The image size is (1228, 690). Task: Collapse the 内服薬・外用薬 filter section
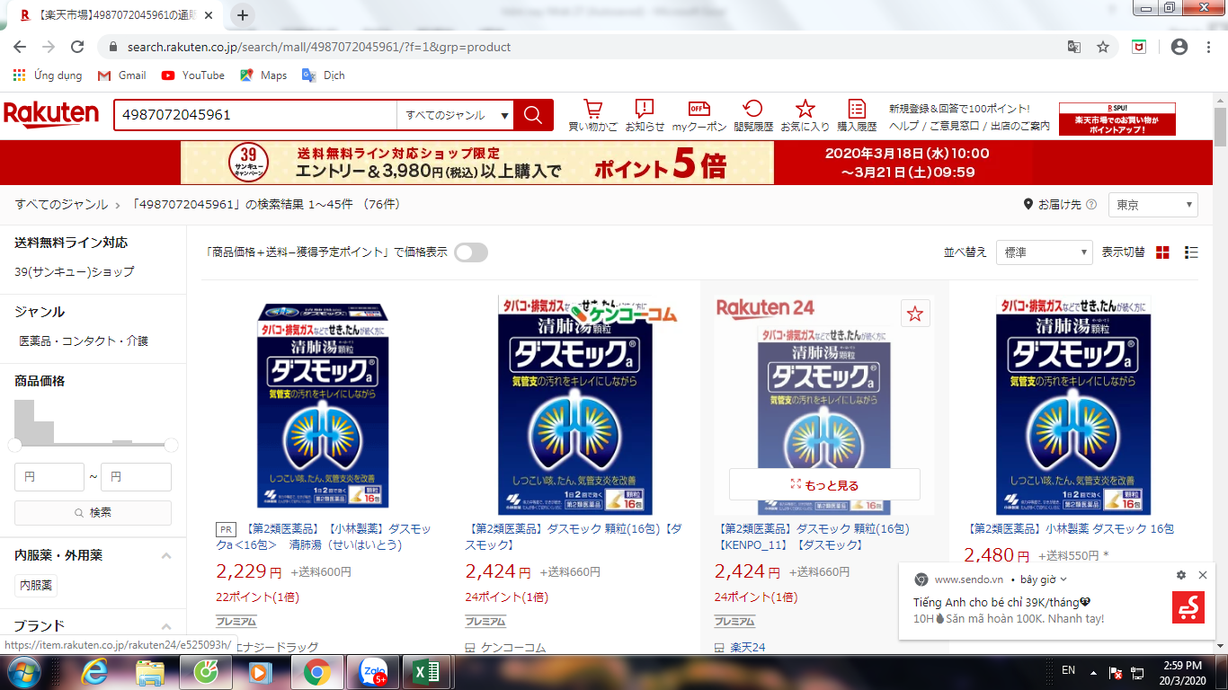tap(166, 556)
